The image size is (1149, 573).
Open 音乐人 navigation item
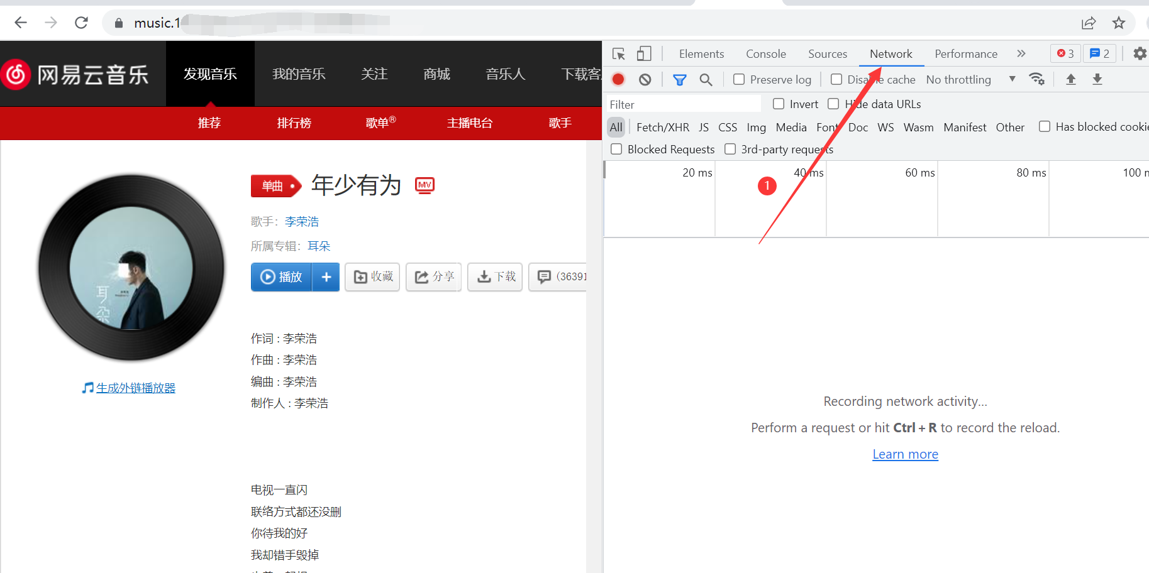tap(506, 74)
